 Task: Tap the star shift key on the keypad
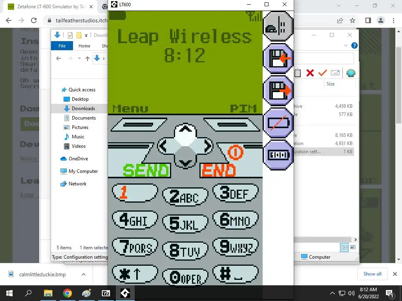point(135,274)
